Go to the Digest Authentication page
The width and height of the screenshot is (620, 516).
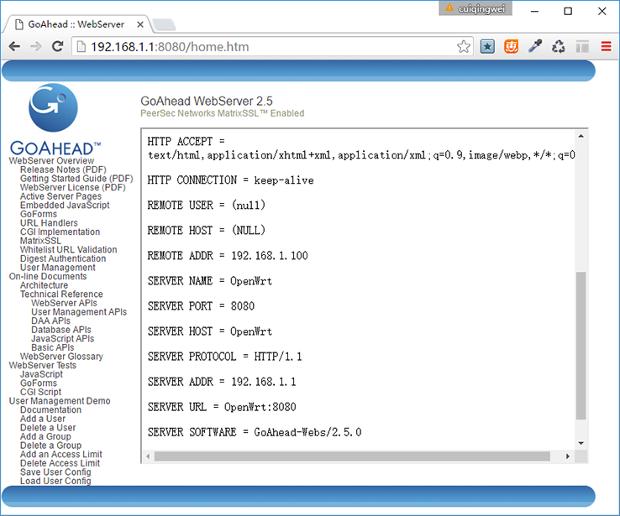(63, 258)
